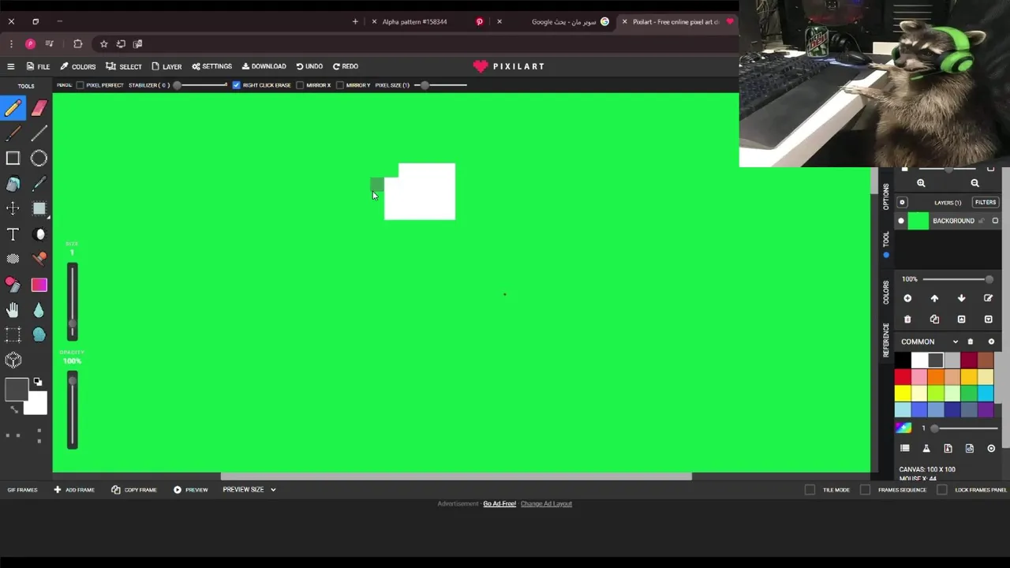This screenshot has height=568, width=1010.
Task: Enable the Mirror Y checkbox
Action: click(339, 85)
